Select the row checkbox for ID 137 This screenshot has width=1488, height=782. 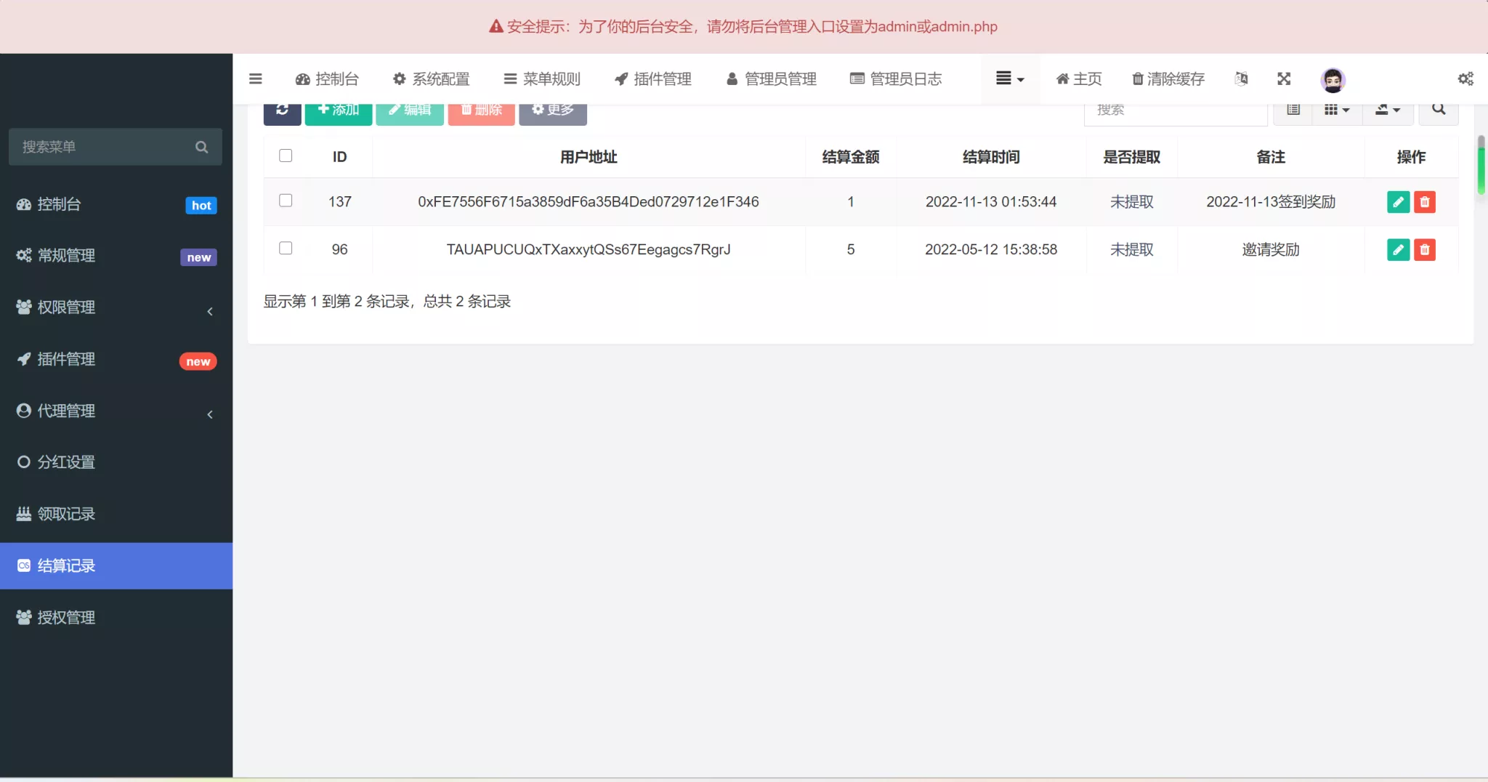coord(286,201)
